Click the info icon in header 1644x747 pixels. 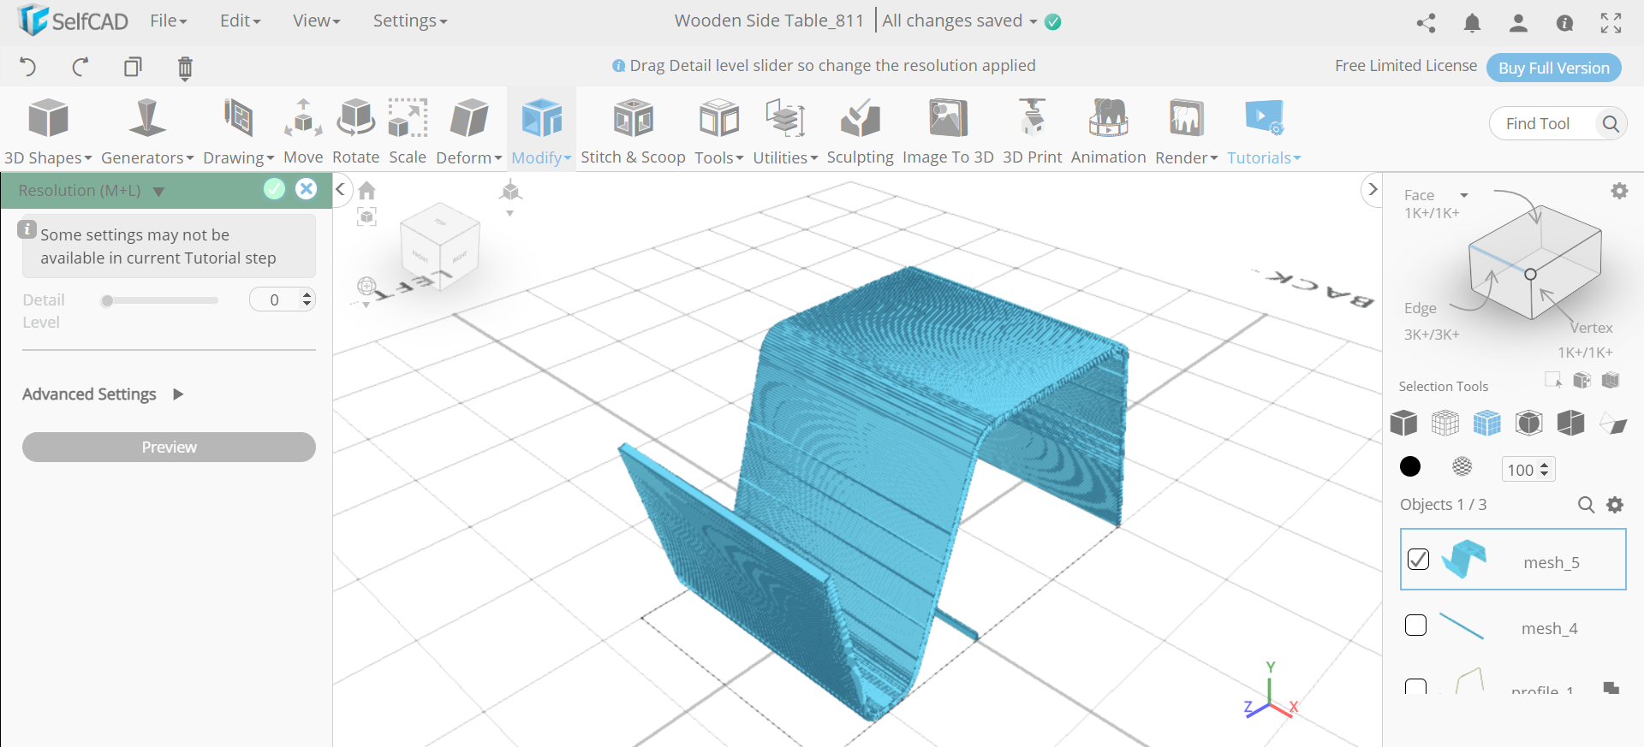pos(1564,23)
